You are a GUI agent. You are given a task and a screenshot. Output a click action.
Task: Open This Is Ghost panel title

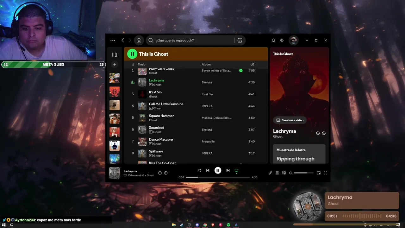(283, 54)
